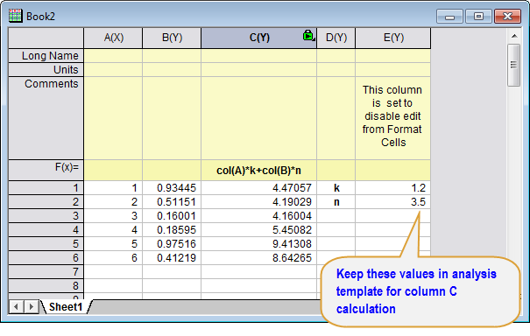Close the Book2 window
Viewport: 530px width, 336px height.
507,17
